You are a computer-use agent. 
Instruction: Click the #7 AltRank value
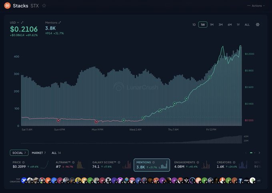coord(58,167)
